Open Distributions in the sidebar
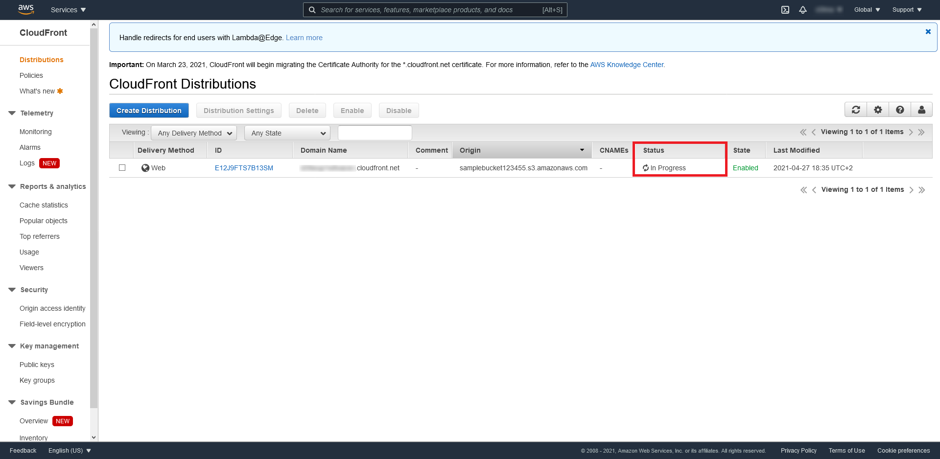Viewport: 940px width, 459px height. (42, 60)
